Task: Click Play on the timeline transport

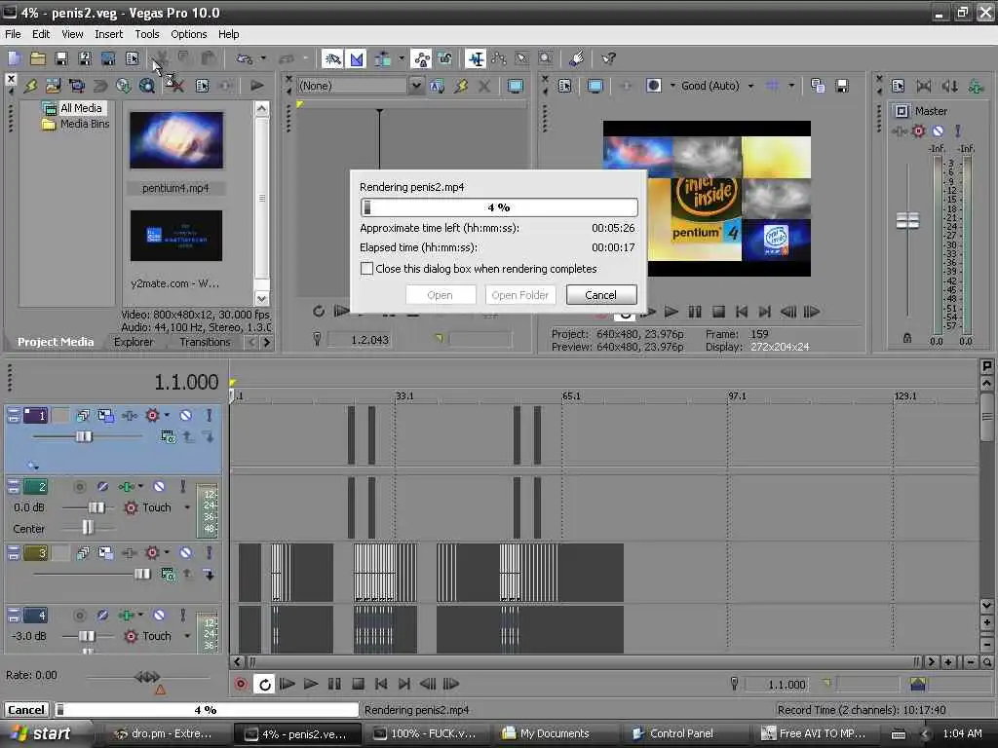Action: [x=311, y=685]
